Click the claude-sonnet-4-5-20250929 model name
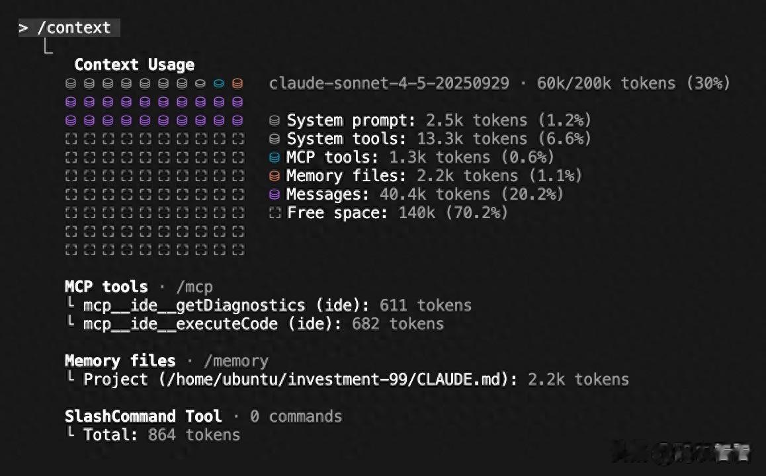 [389, 83]
